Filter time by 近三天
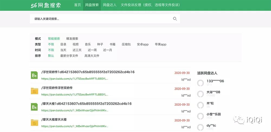Screen dimensions: 271x132 [77, 50]
